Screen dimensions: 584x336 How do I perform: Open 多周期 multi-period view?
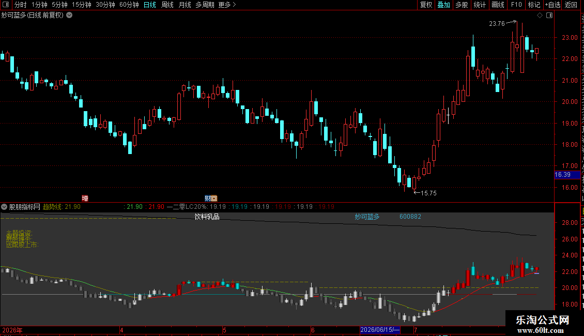205,5
